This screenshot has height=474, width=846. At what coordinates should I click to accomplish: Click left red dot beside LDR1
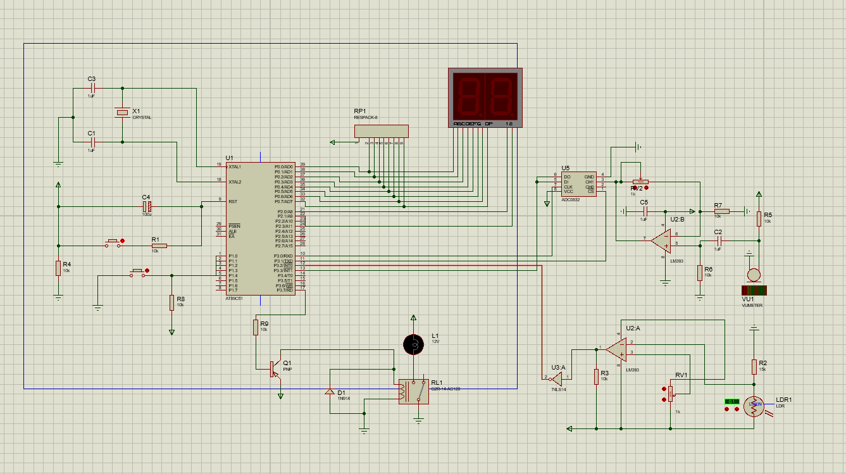(727, 409)
